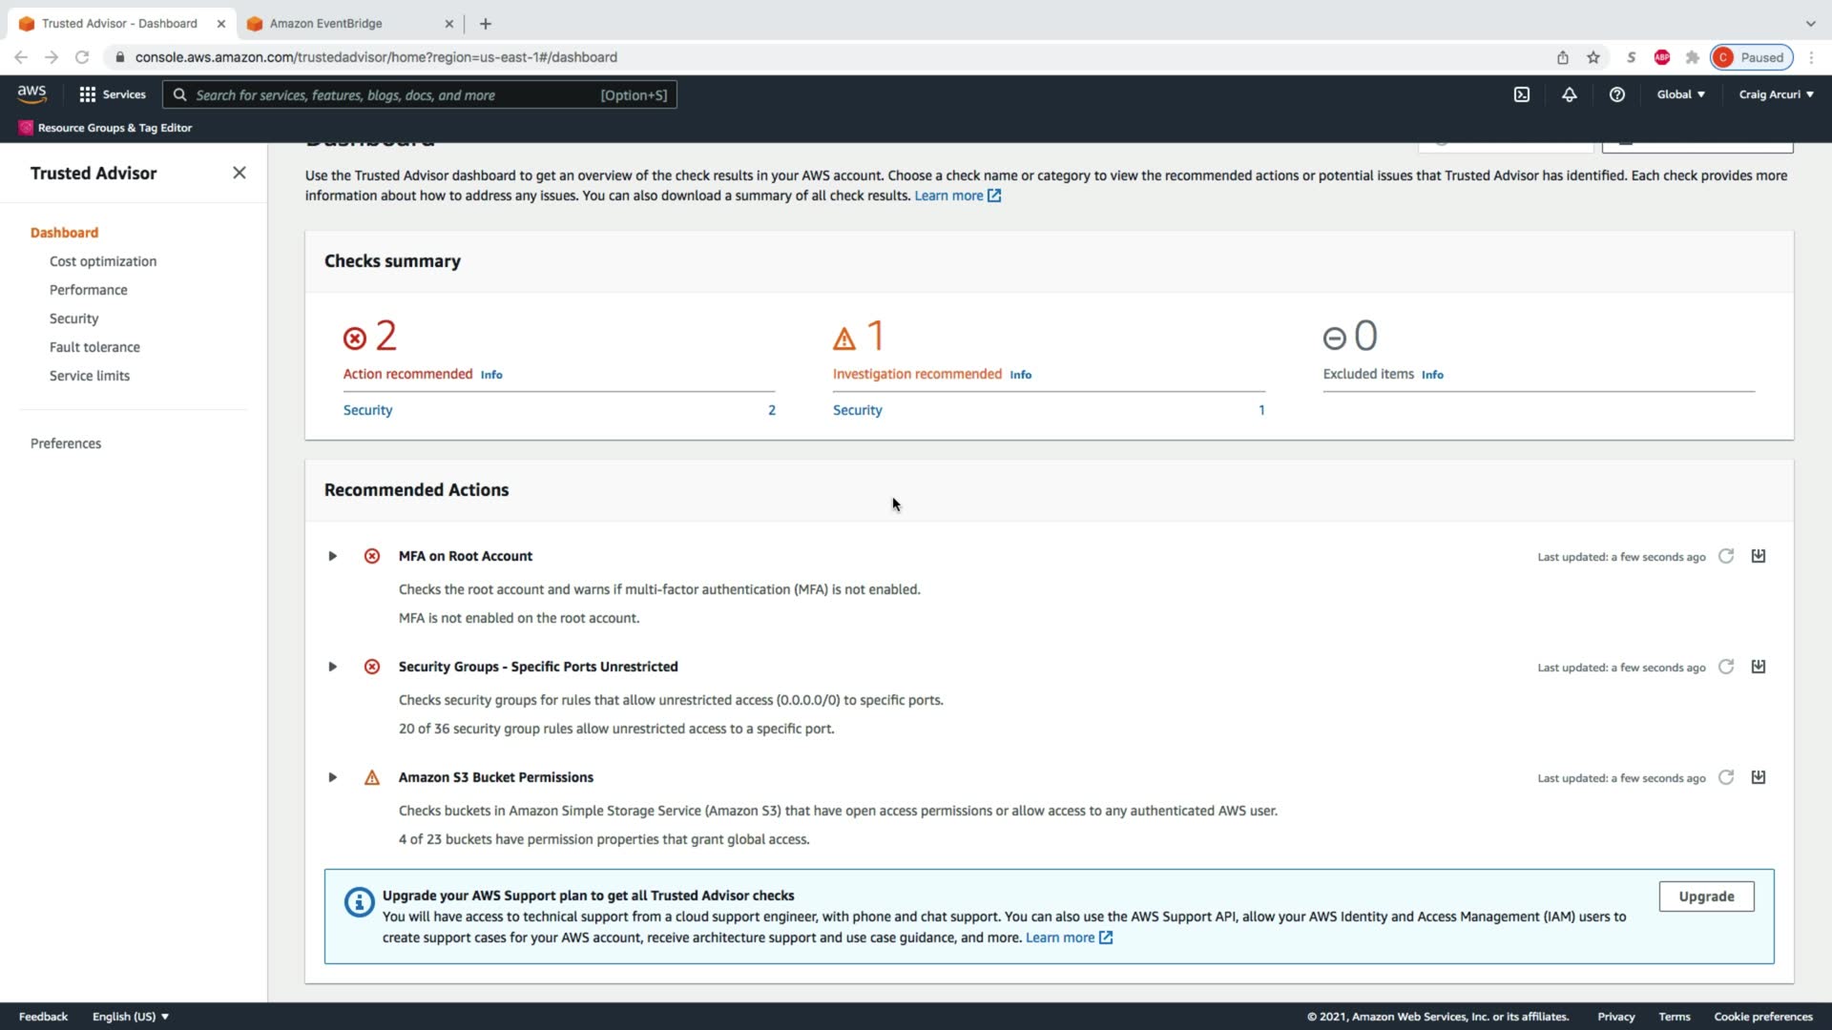Image resolution: width=1832 pixels, height=1030 pixels.
Task: Open the AWS CloudShell icon
Action: [1522, 94]
